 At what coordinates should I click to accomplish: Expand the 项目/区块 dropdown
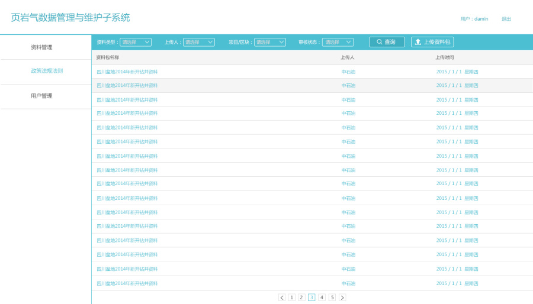point(270,42)
